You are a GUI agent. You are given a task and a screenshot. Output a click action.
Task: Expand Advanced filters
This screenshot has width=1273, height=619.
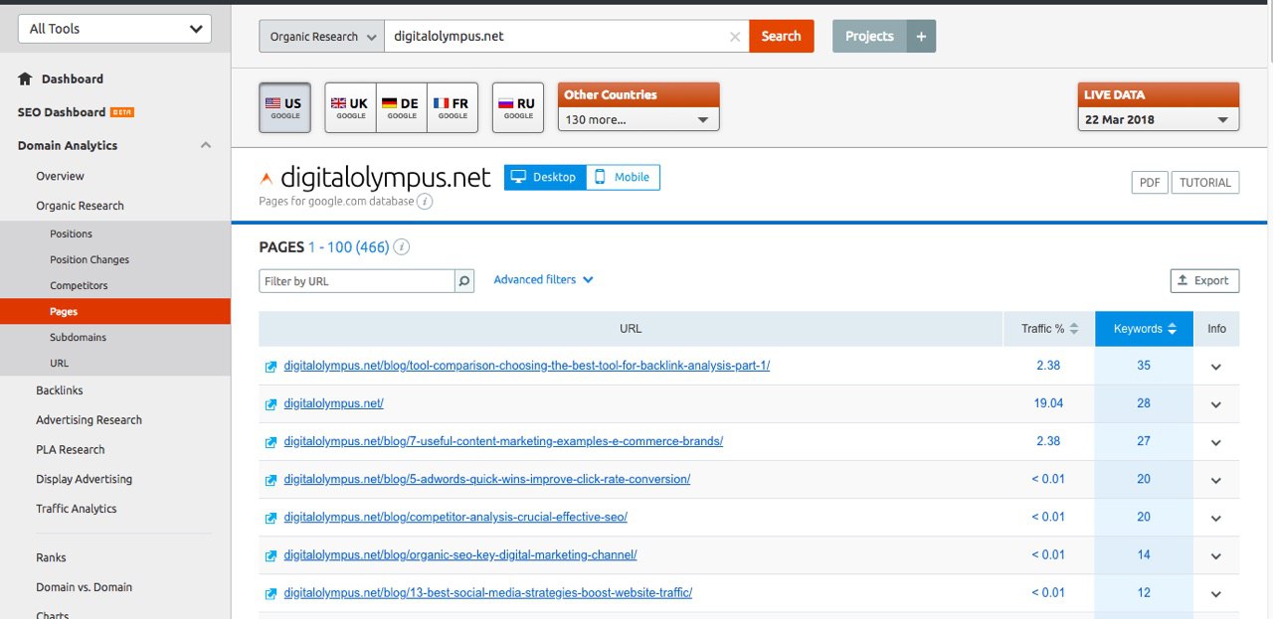point(543,280)
